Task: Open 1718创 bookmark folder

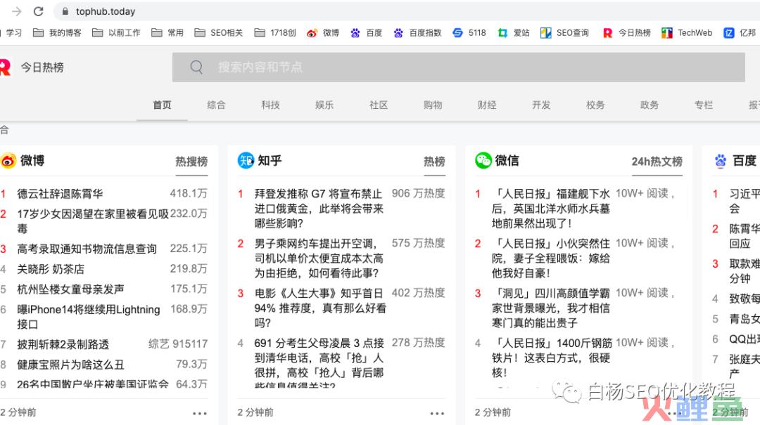Action: (275, 33)
